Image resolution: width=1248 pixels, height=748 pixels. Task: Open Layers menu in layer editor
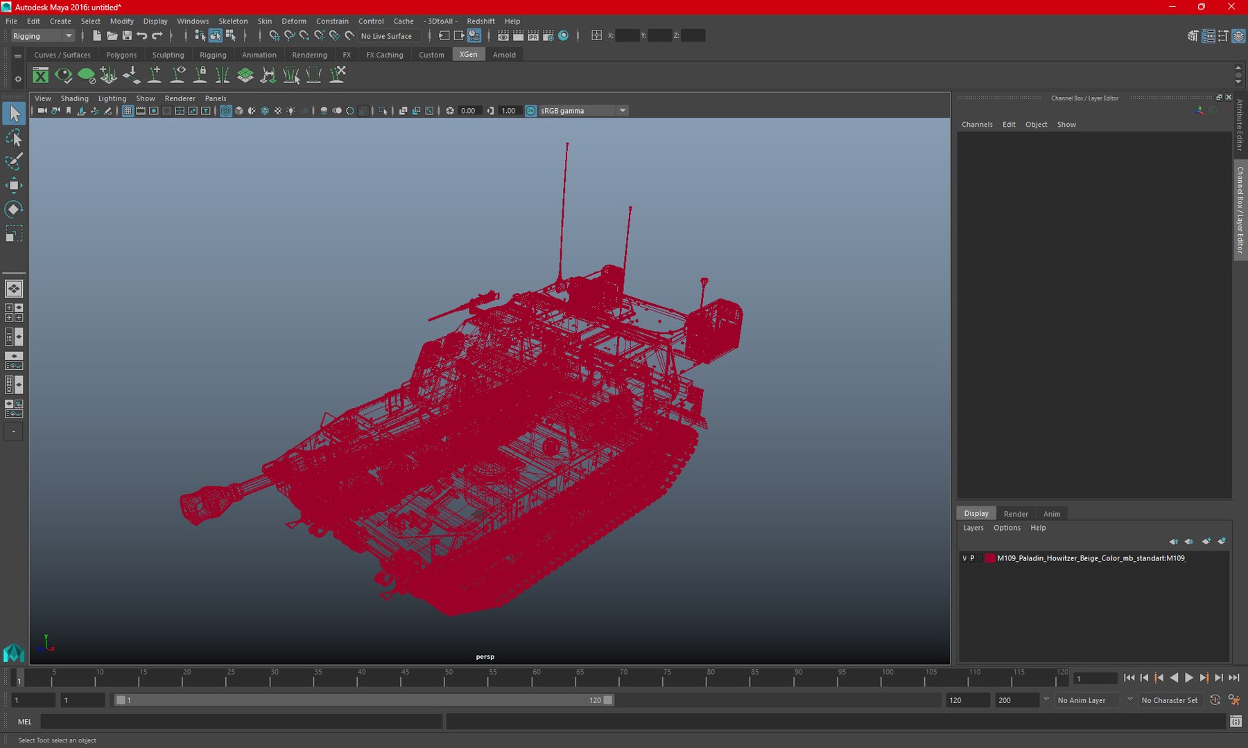(x=973, y=528)
